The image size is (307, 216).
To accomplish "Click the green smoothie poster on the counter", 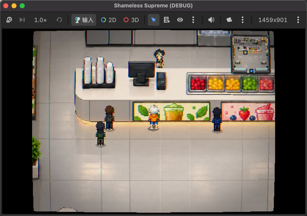I will pyautogui.click(x=171, y=111).
